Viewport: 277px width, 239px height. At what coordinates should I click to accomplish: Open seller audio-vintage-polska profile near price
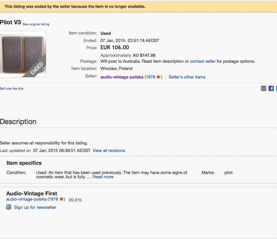122,77
